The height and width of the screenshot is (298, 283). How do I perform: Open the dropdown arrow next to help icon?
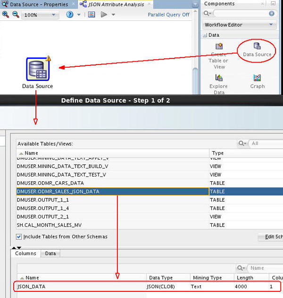79,15
